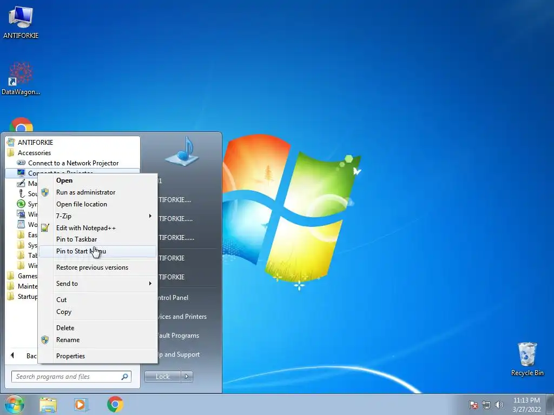
Task: Select Run as administrator
Action: [x=97, y=192]
